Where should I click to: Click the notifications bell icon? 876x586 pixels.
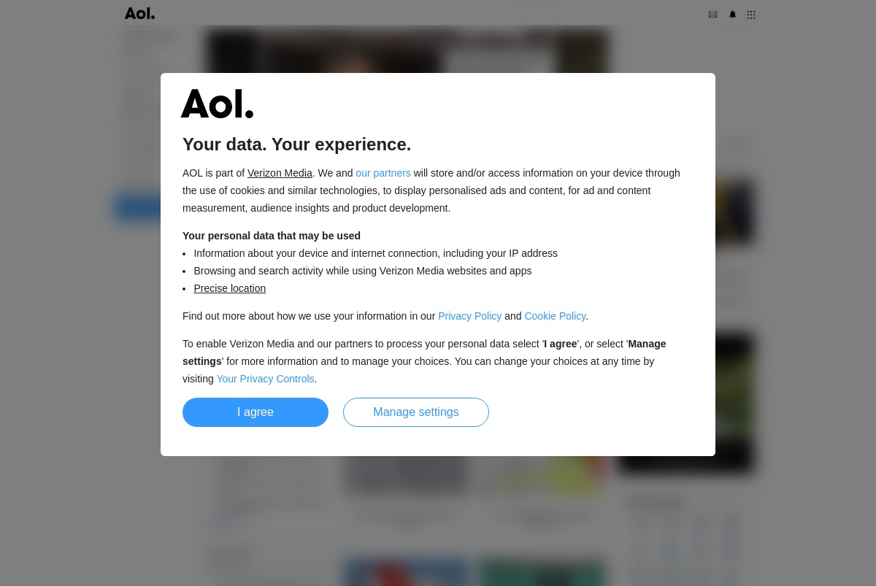click(x=732, y=15)
